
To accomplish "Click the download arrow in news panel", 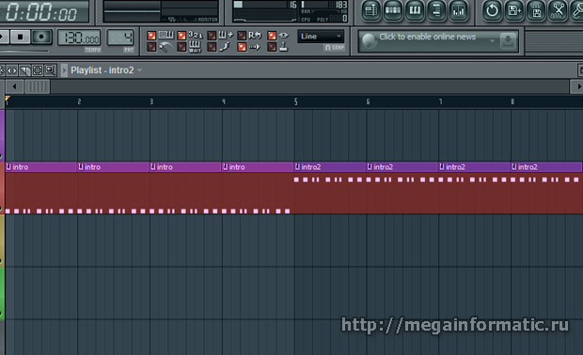I will pyautogui.click(x=508, y=40).
